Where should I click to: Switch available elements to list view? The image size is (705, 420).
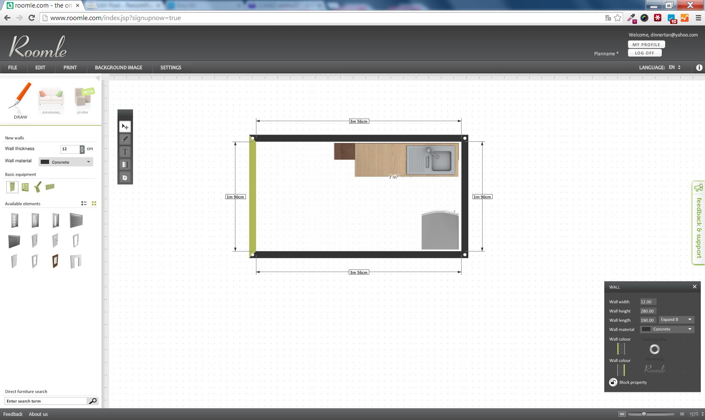pos(84,203)
